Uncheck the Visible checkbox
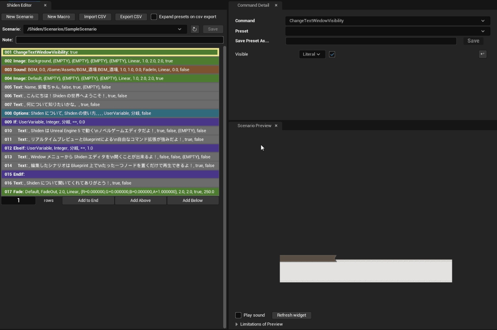This screenshot has width=497, height=330. 332,54
